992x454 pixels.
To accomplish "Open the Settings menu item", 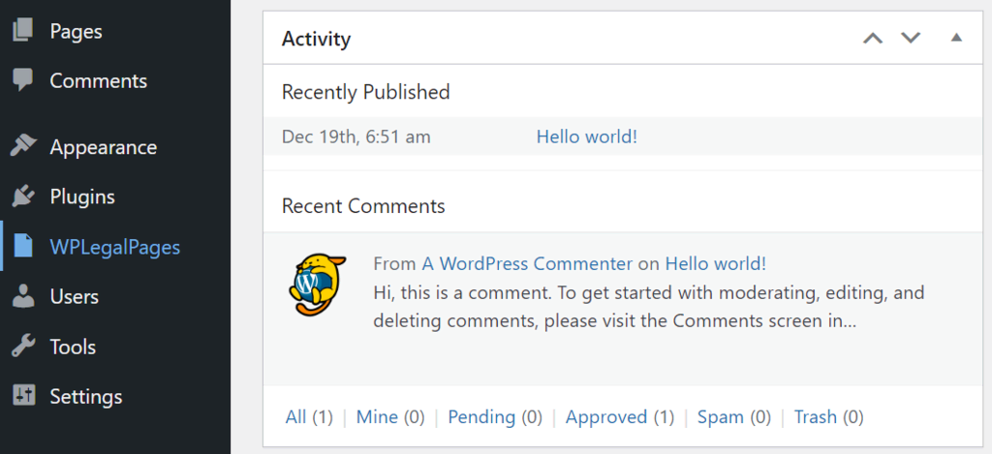I will click(x=86, y=396).
